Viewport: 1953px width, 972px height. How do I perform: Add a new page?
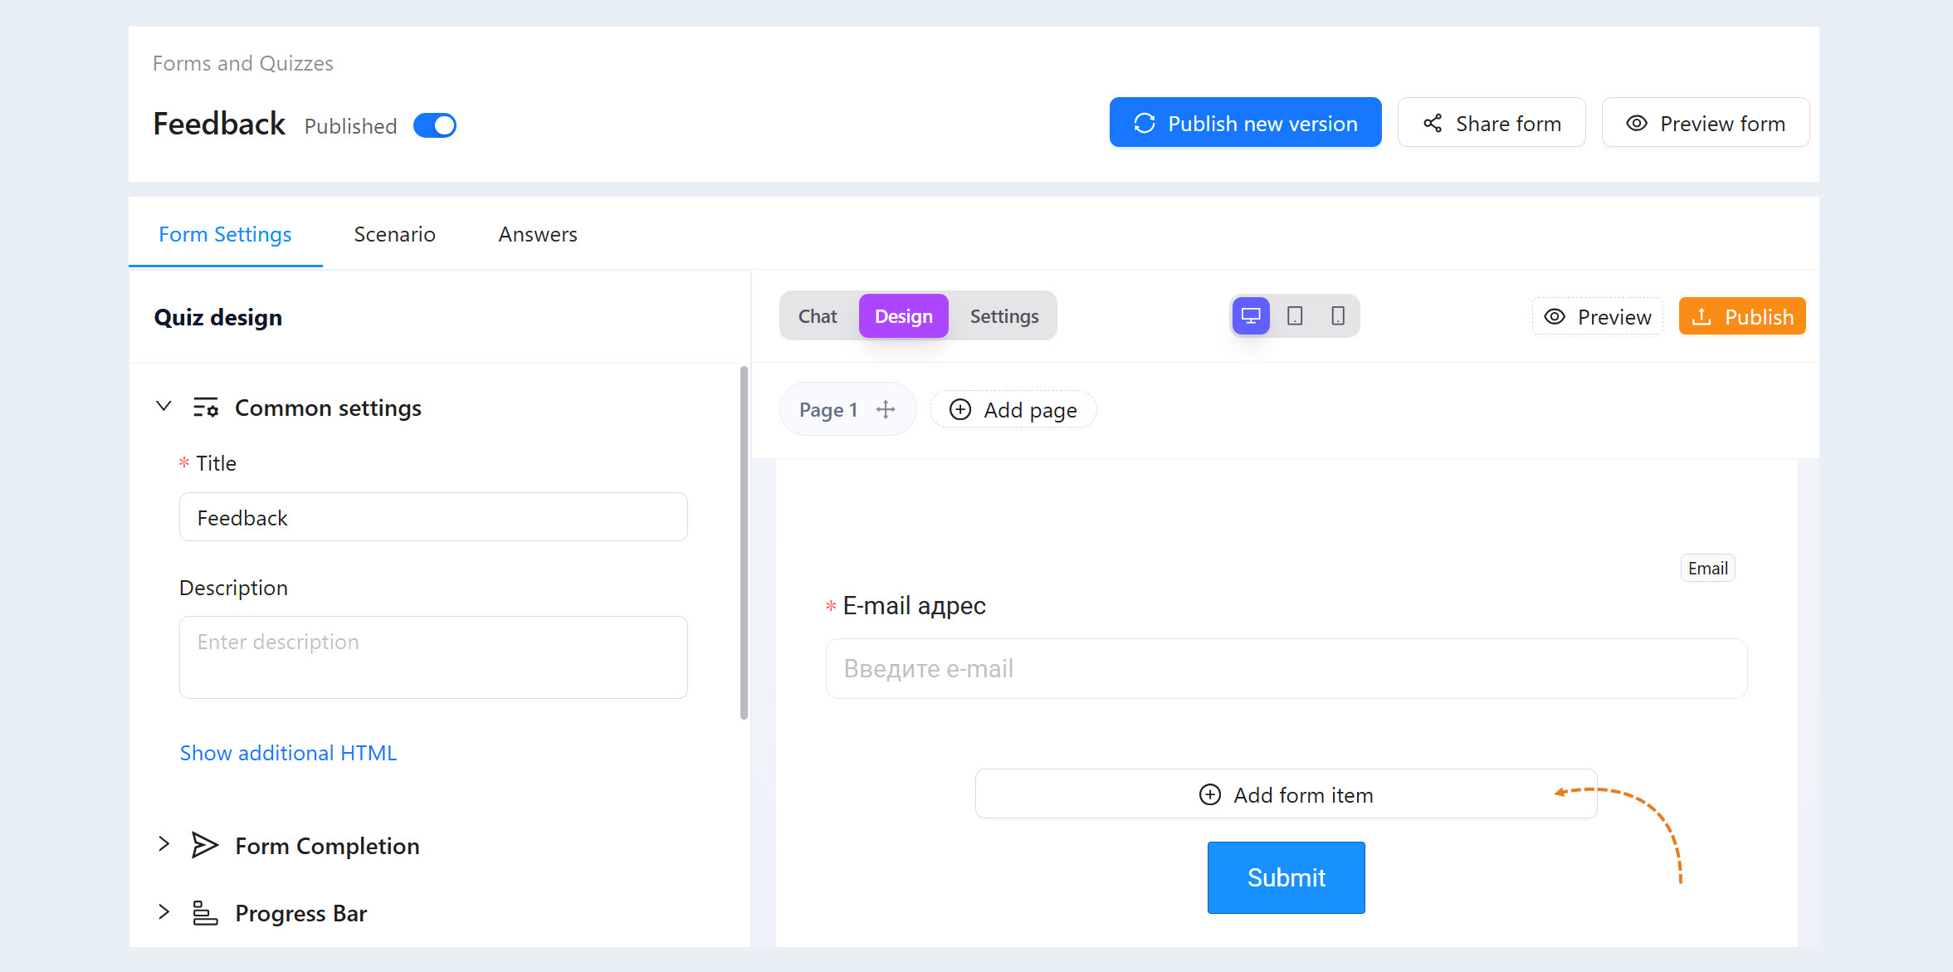point(1013,409)
